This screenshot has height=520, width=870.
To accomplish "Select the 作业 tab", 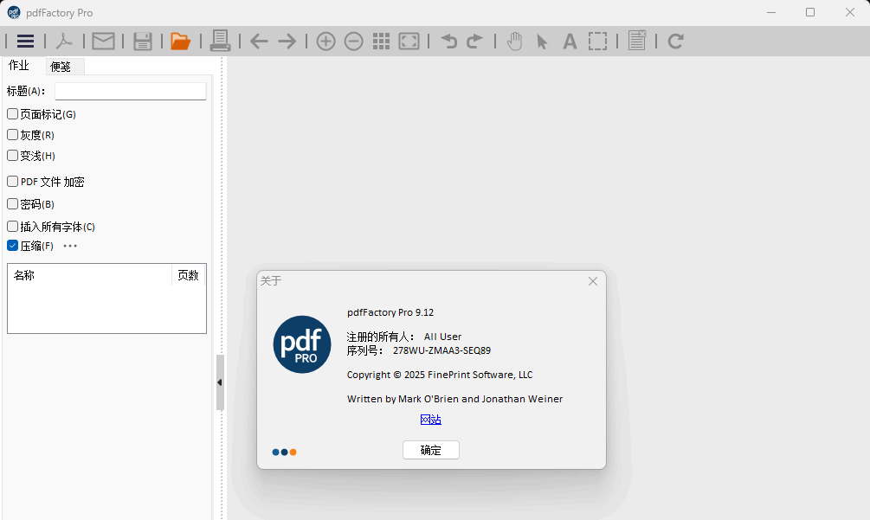I will point(18,66).
